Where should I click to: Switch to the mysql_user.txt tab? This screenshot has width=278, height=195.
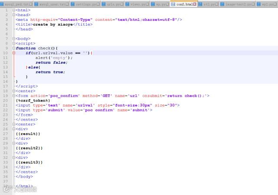(x=52, y=4)
